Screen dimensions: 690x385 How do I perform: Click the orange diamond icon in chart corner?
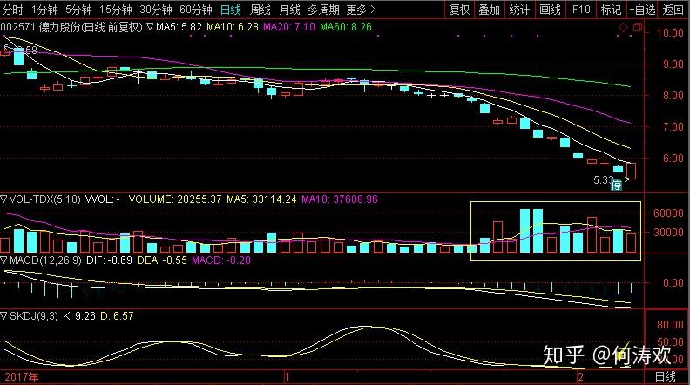(623, 28)
